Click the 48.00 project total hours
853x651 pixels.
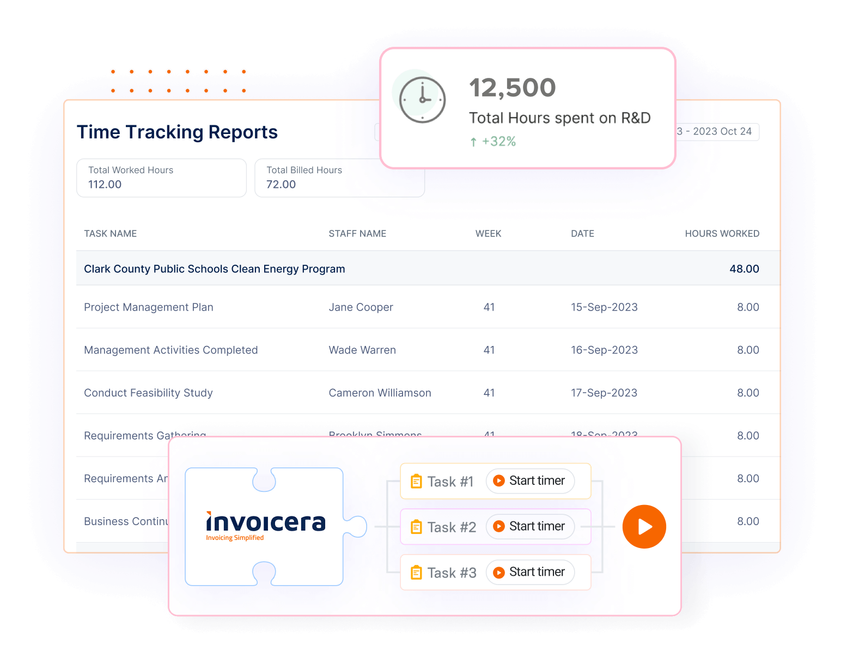744,269
